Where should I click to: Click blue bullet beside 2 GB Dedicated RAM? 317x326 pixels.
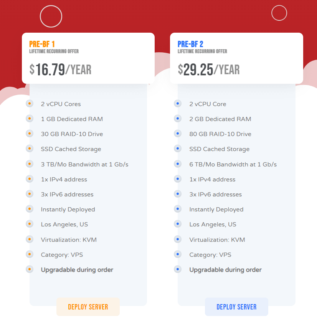[178, 119]
